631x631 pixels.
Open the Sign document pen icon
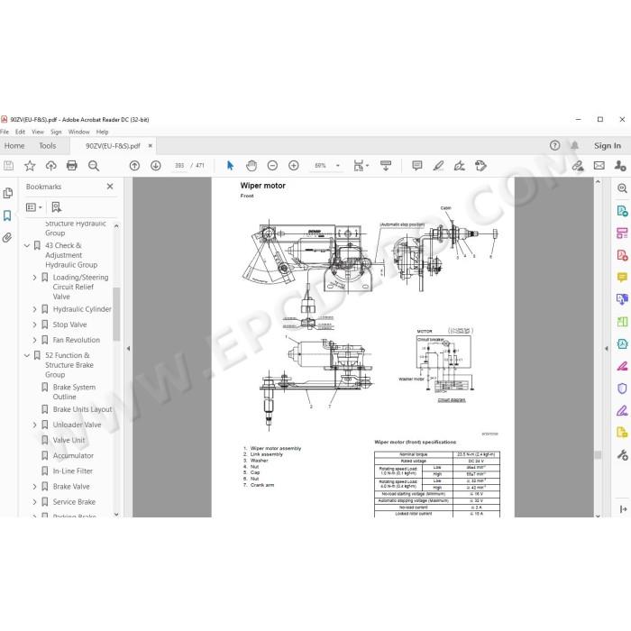coord(459,165)
